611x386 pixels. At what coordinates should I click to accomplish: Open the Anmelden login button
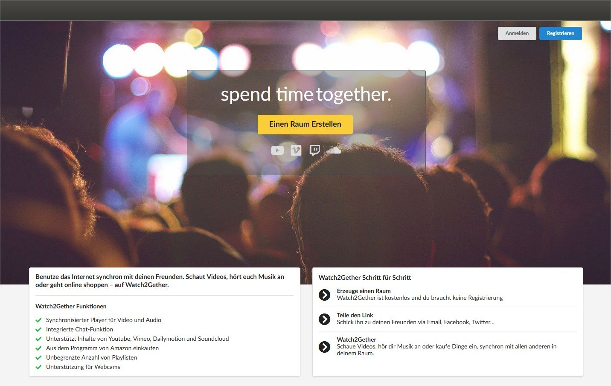pyautogui.click(x=517, y=33)
